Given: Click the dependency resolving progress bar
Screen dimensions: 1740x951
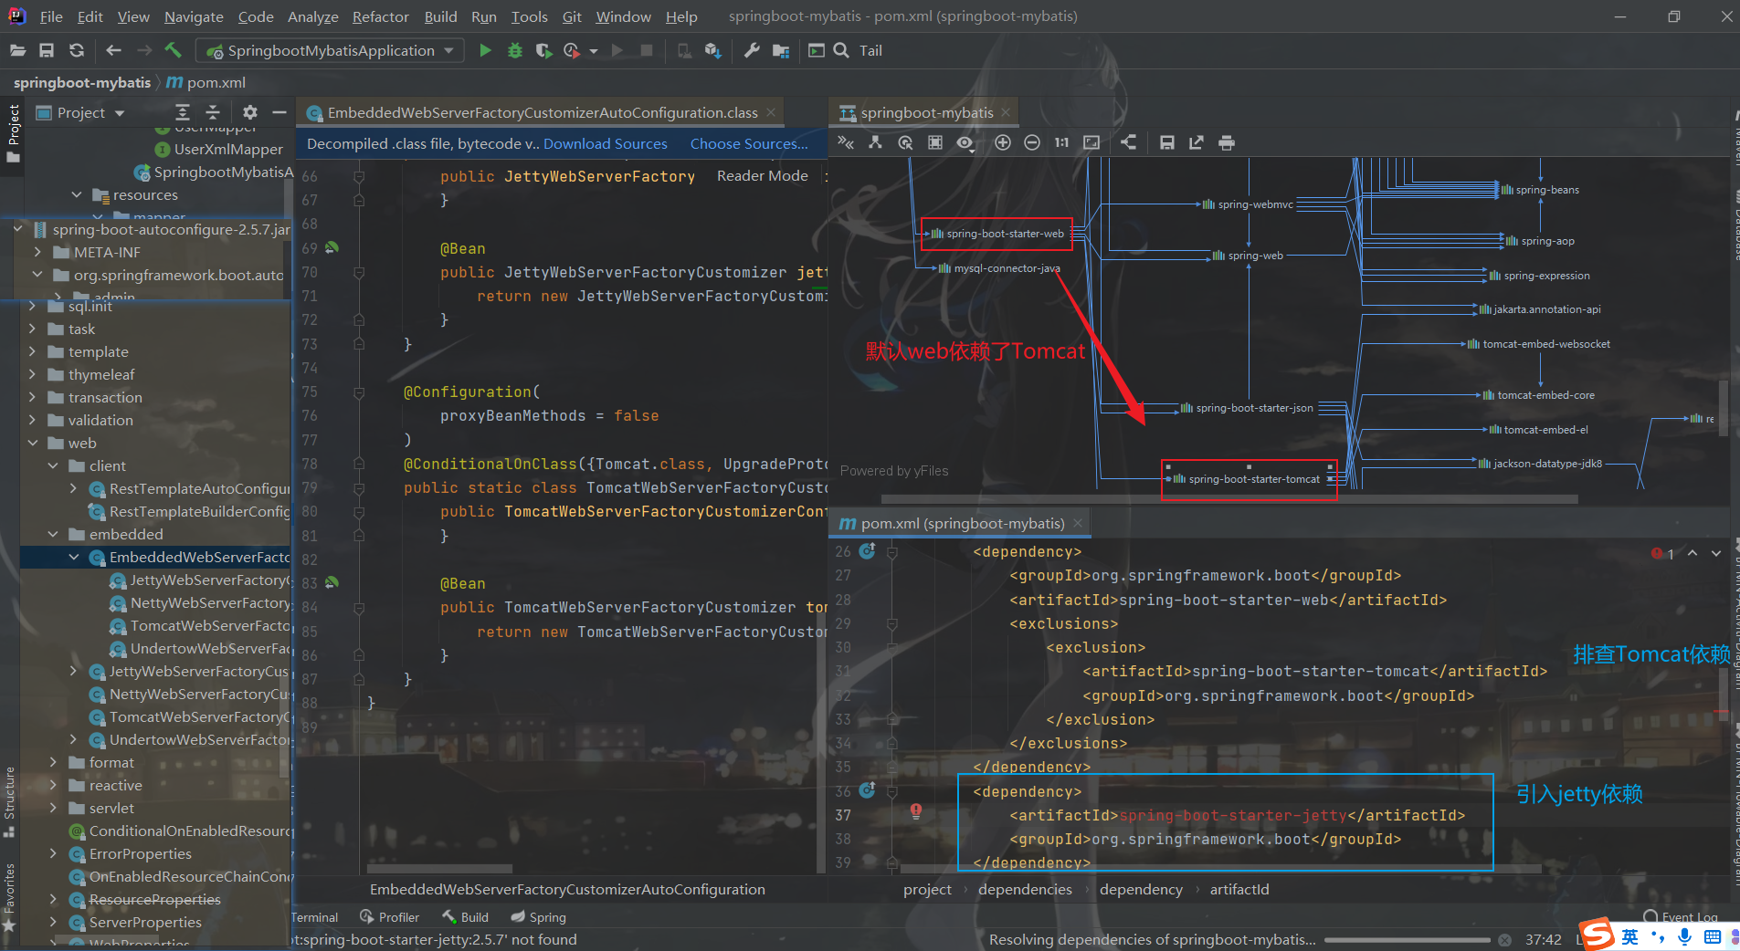Looking at the screenshot, I should (x=1408, y=939).
